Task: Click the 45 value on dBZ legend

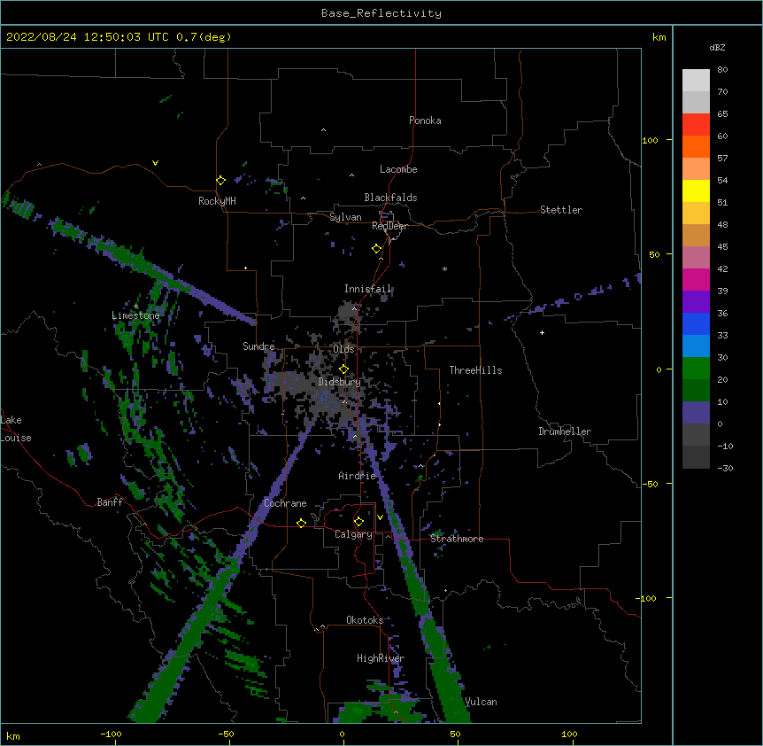Action: pos(722,247)
